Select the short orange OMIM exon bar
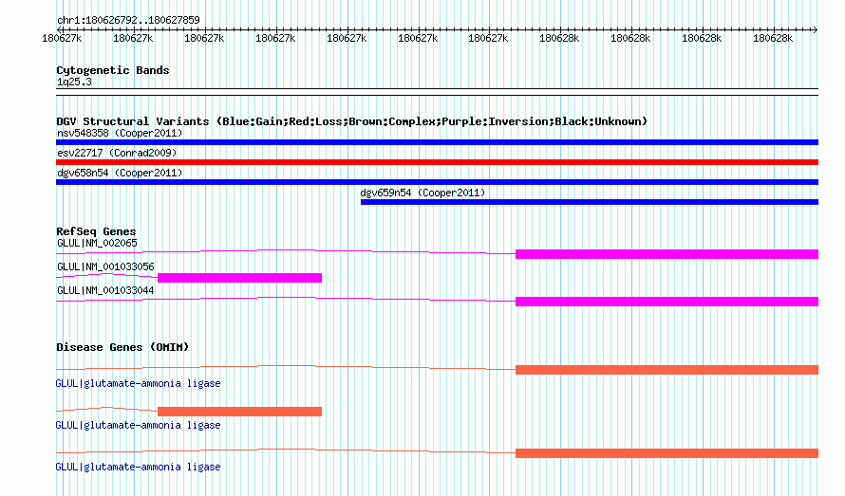Image resolution: width=845 pixels, height=496 pixels. click(240, 412)
